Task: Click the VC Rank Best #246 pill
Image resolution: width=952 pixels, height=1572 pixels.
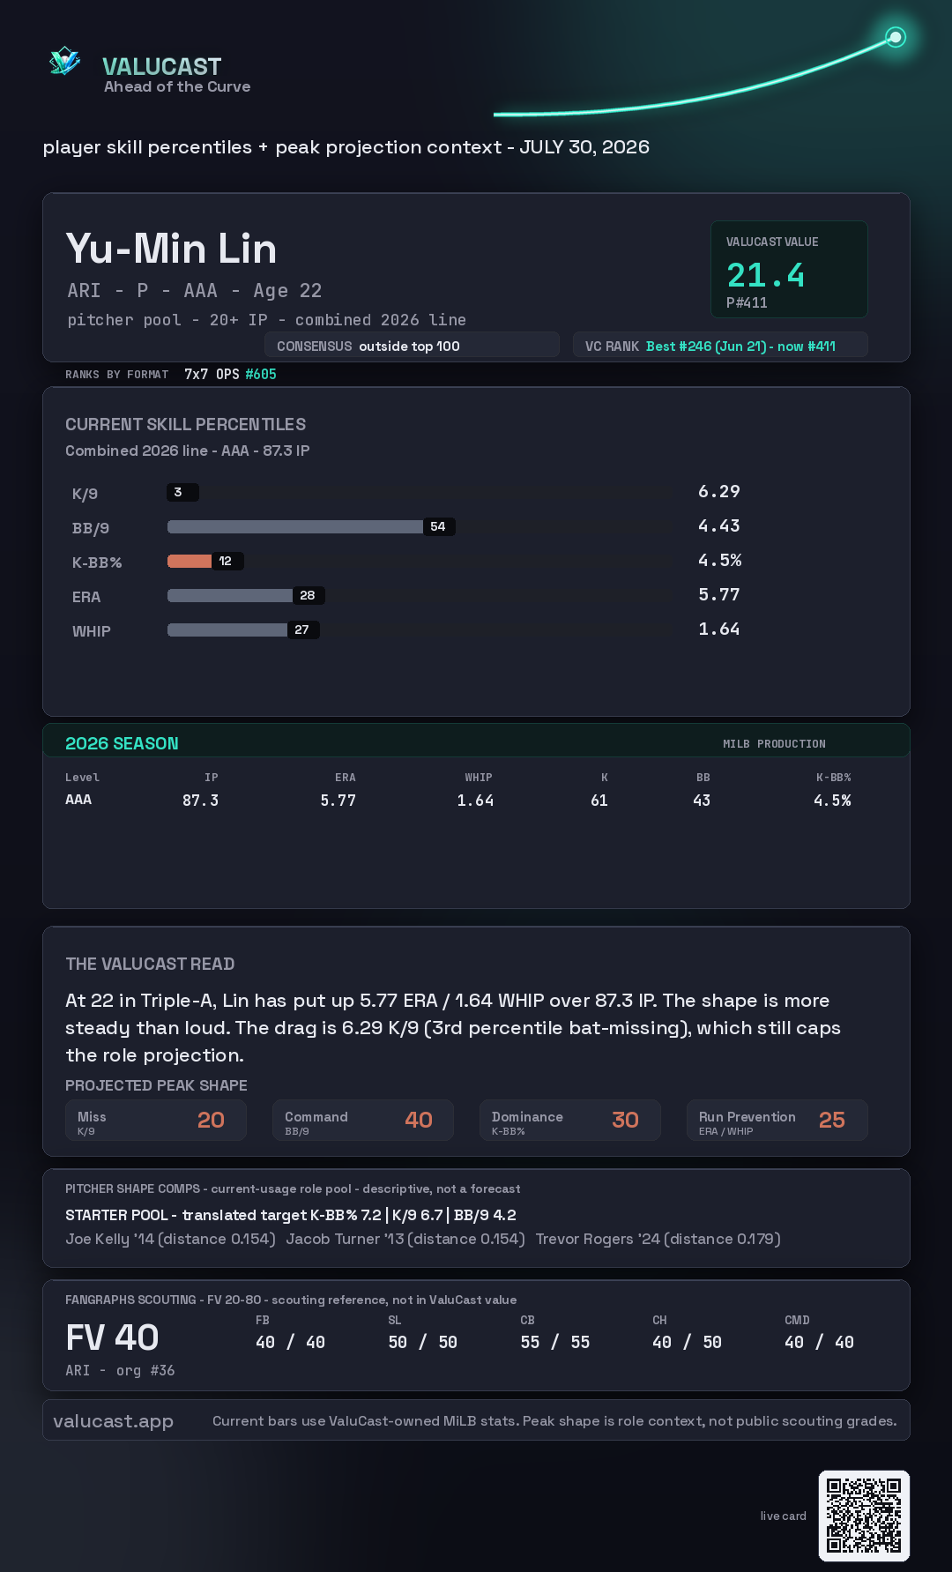Action: [720, 346]
